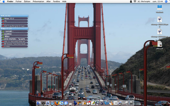Launch Firefox from the Dock
This screenshot has height=106, width=170.
57,103
